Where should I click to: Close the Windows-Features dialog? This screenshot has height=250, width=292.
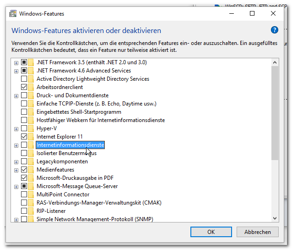pos(273,13)
